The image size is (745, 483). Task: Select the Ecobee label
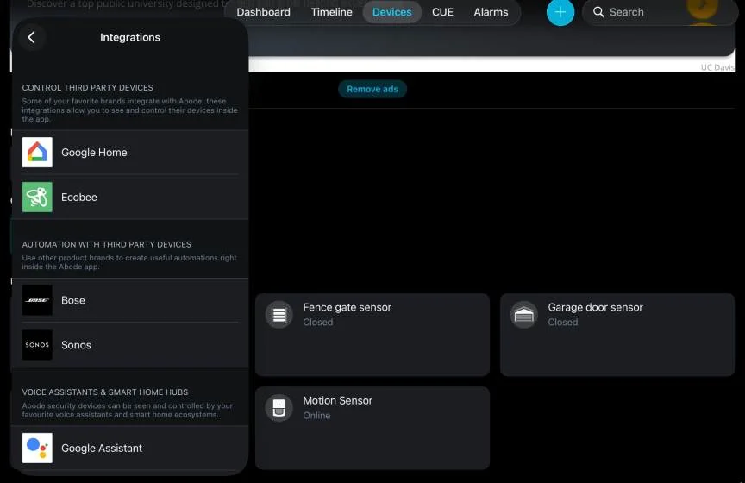pyautogui.click(x=78, y=197)
